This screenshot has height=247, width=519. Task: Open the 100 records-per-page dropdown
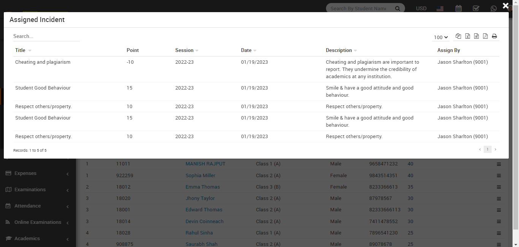coord(441,37)
